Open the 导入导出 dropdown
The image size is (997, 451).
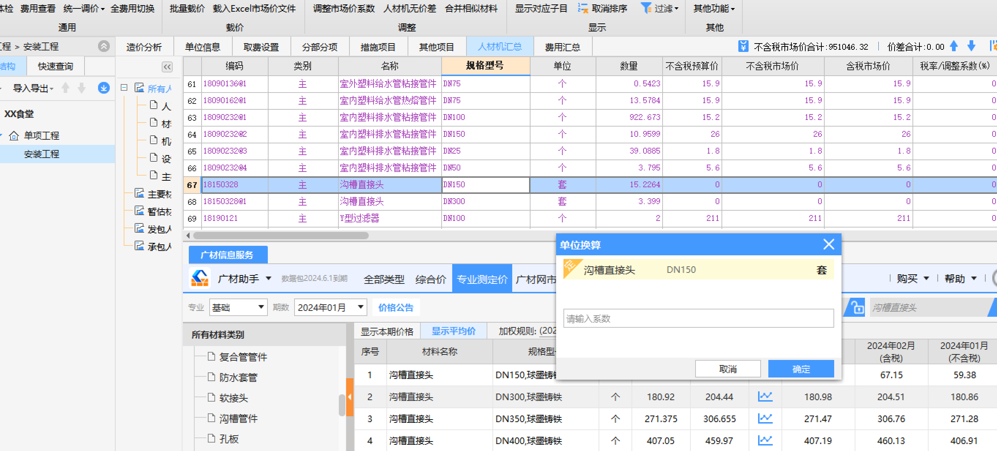point(33,88)
